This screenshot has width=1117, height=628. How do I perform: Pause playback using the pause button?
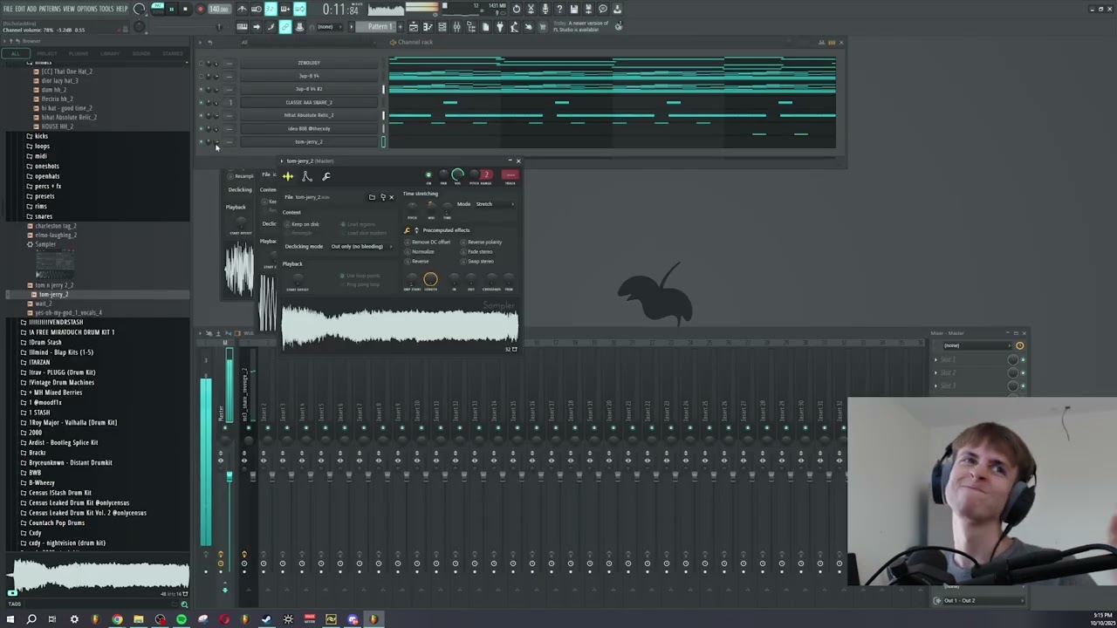[x=171, y=9]
